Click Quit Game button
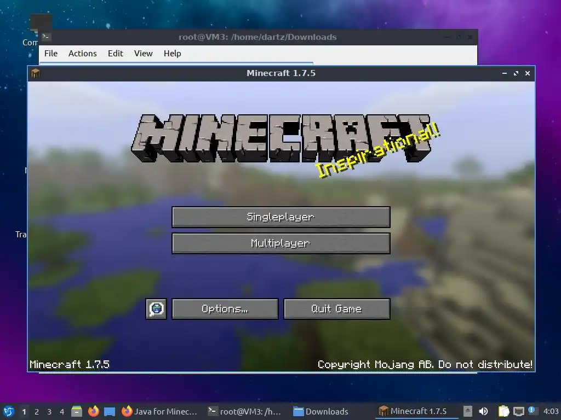Screen dimensions: 561x420 click(337, 309)
